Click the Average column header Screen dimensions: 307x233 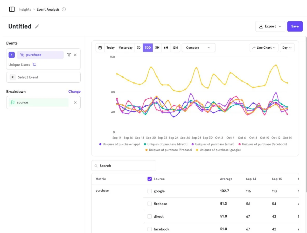[226, 179]
